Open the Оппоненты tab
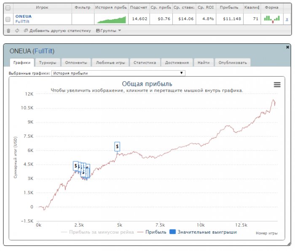Screen dimensions: 295x251 coord(76,63)
